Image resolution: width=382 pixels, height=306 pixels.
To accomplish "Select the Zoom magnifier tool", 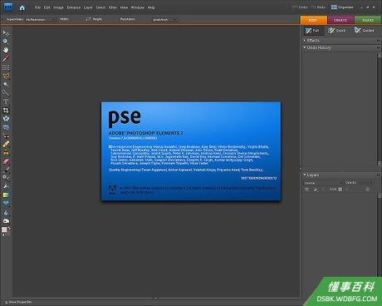I will coord(6,42).
